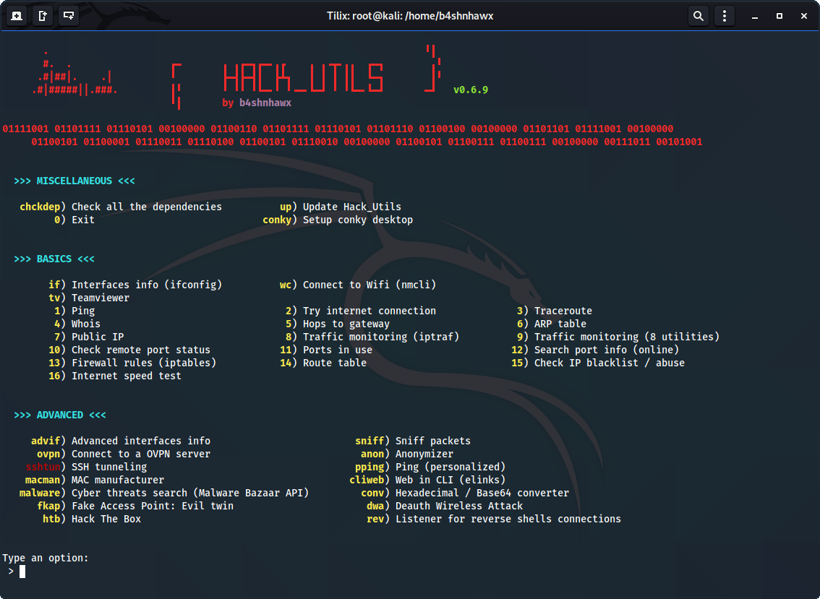Minimize the Tilix window

pos(755,16)
